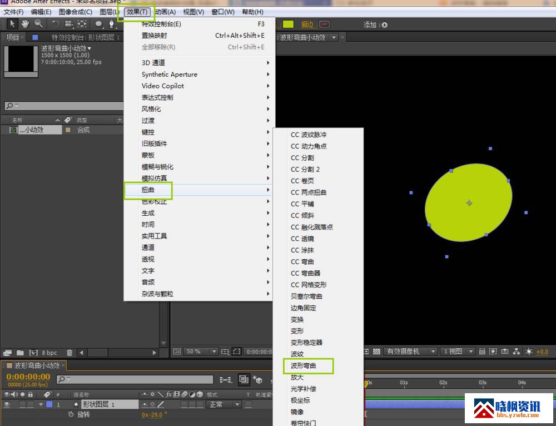Click the 8 bpc color depth button
Image resolution: width=556 pixels, height=426 pixels.
click(x=49, y=353)
